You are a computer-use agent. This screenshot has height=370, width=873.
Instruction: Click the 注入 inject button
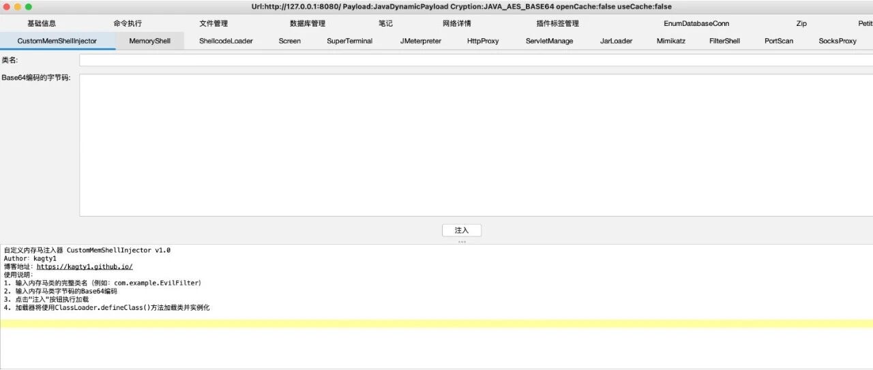[462, 230]
